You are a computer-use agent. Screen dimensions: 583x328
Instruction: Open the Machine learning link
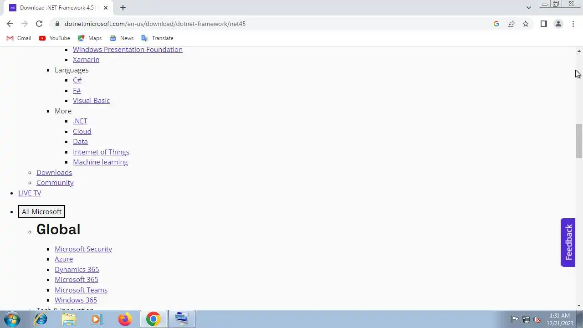click(100, 162)
